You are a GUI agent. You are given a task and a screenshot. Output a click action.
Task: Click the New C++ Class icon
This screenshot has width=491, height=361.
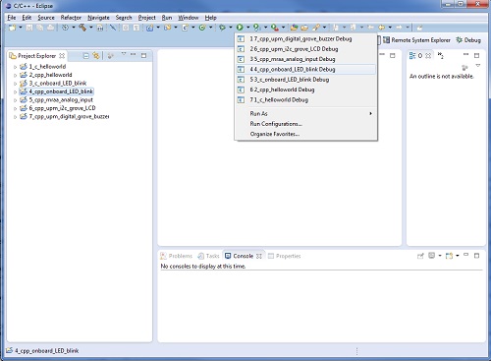coord(202,28)
